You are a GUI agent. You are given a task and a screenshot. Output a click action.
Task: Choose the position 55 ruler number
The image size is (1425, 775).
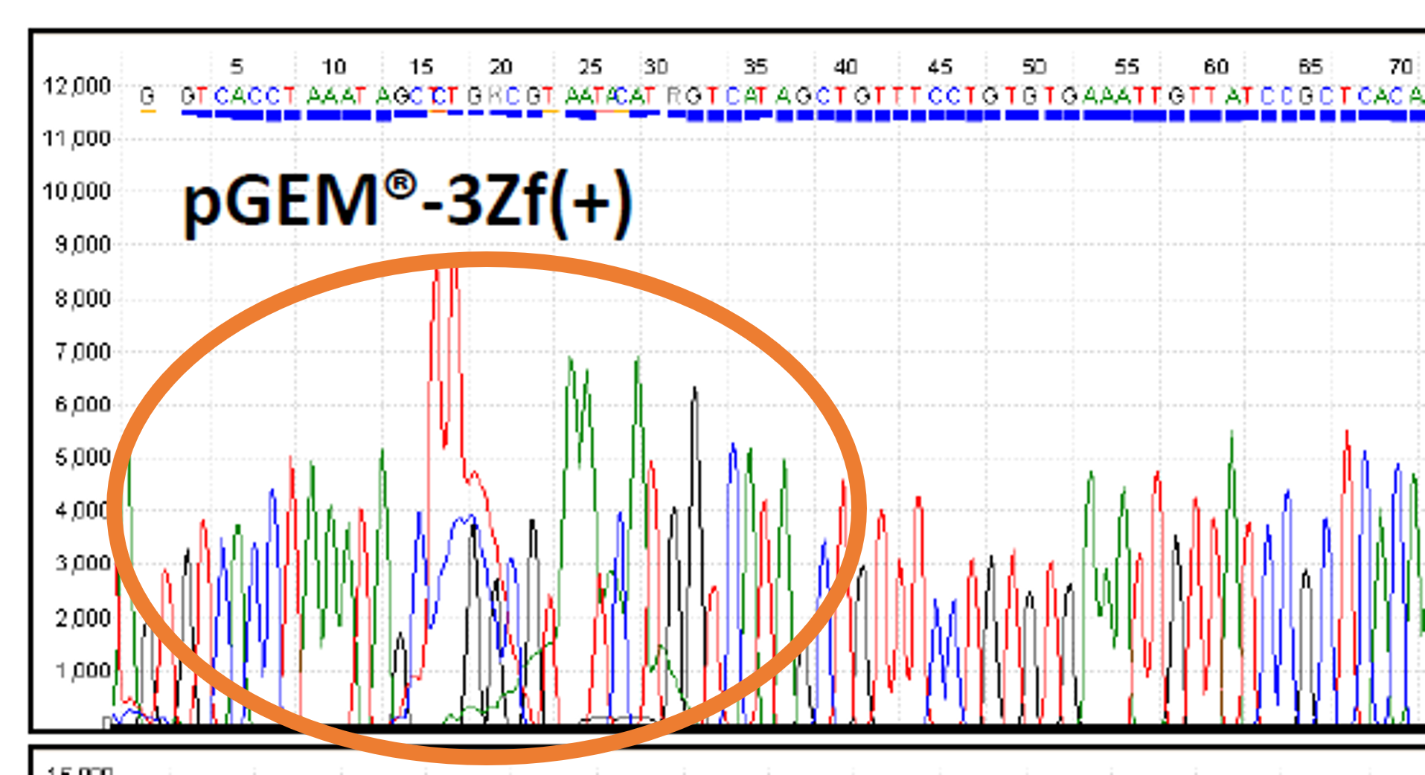tap(1127, 67)
